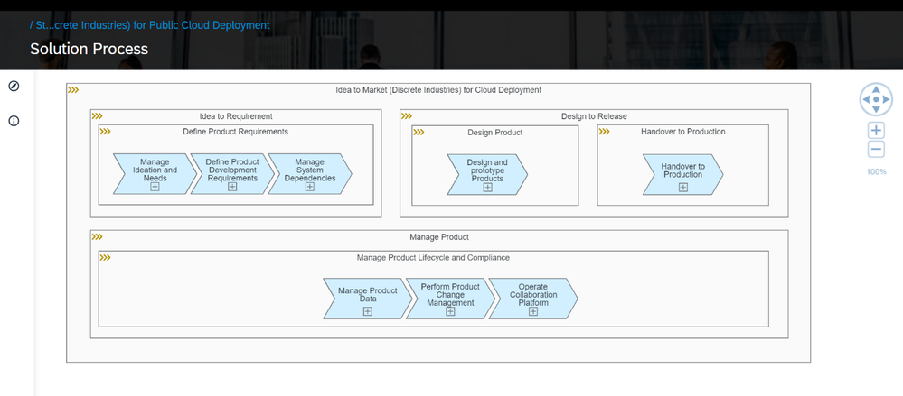This screenshot has height=396, width=903.
Task: Expand Operate Collaboration Platform plus box
Action: [x=533, y=311]
